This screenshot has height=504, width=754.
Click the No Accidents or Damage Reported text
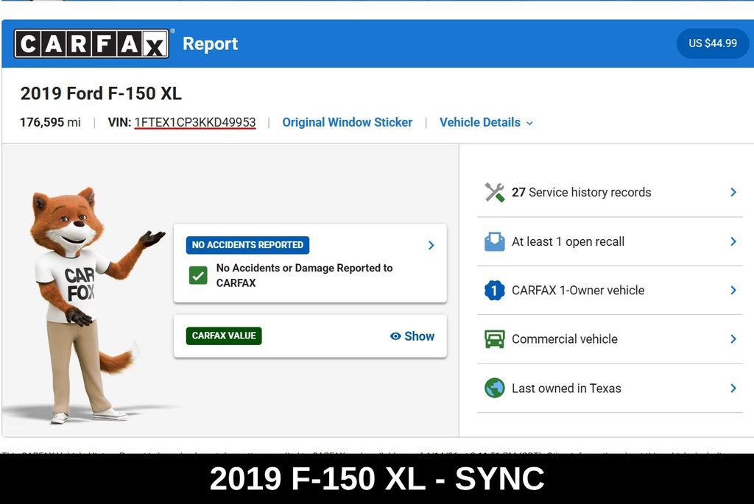coord(304,275)
